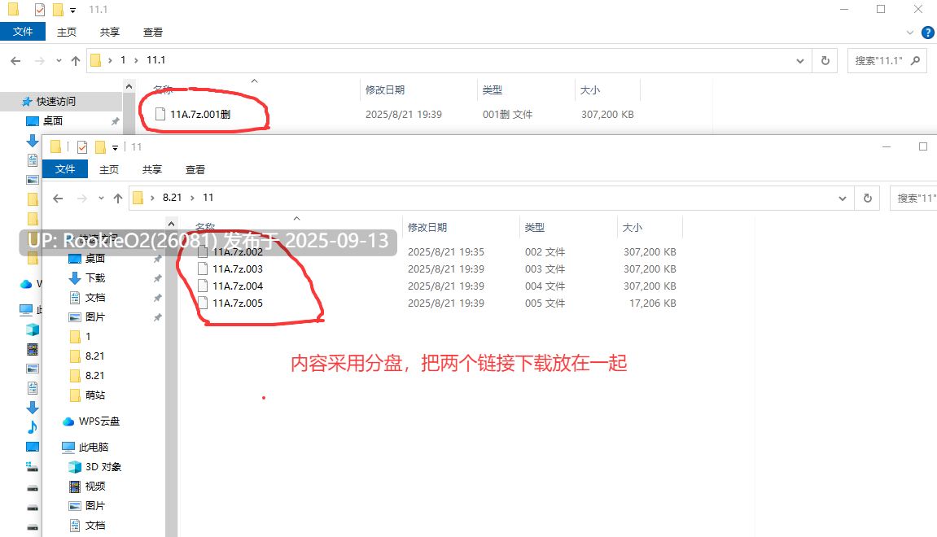Screen dimensions: 937x537
Task: Select 此电脑 in the 11 window sidebar
Action: pos(94,447)
